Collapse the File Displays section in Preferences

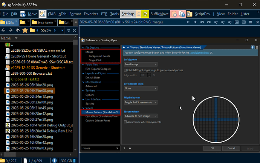point(83,48)
